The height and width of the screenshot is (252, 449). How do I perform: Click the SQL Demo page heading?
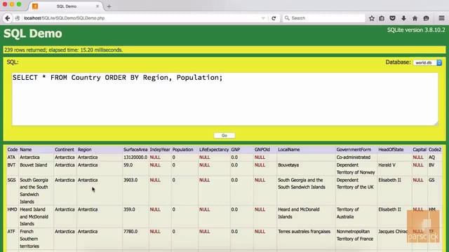(x=33, y=34)
